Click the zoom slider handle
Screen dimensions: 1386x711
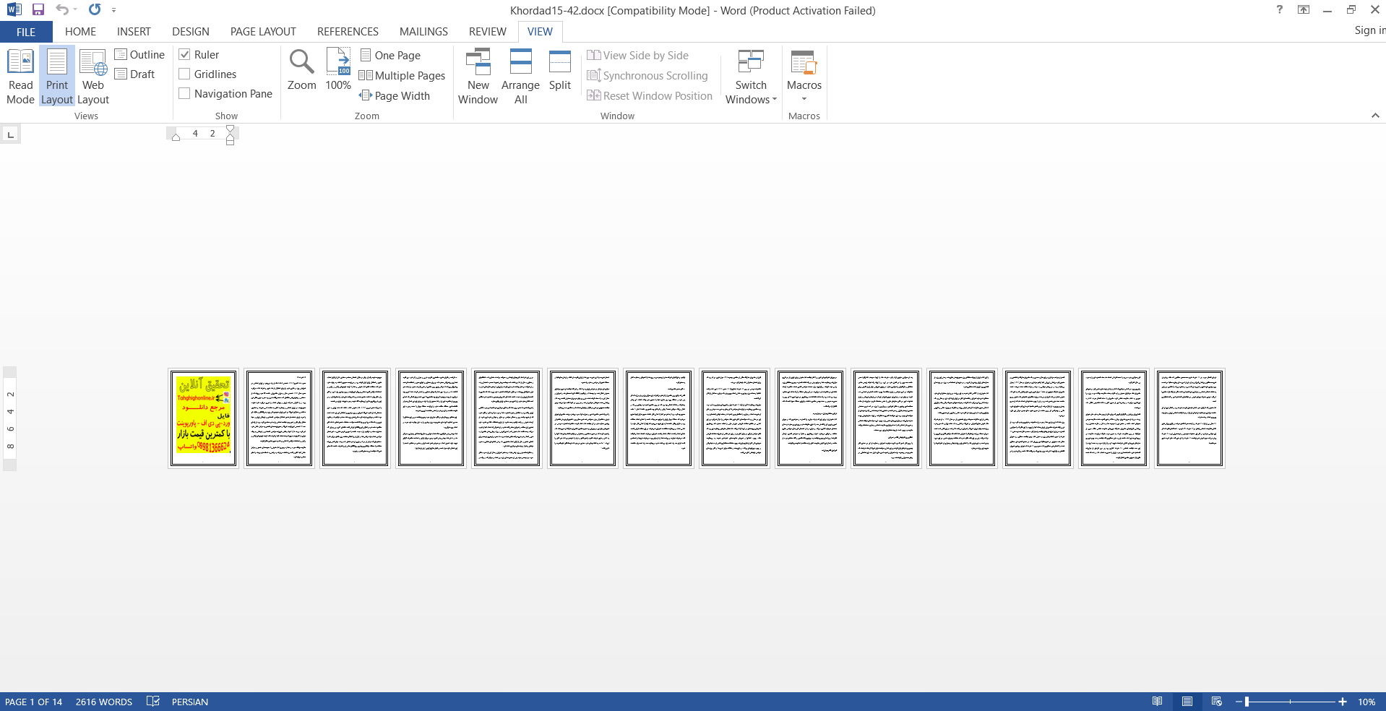click(x=1247, y=702)
